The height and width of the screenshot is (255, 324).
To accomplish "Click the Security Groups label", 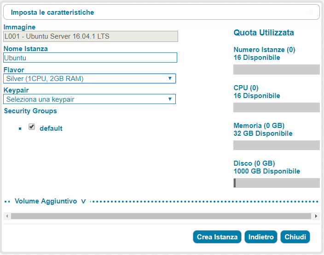I will point(30,111).
